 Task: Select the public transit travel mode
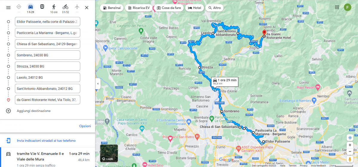[42, 7]
